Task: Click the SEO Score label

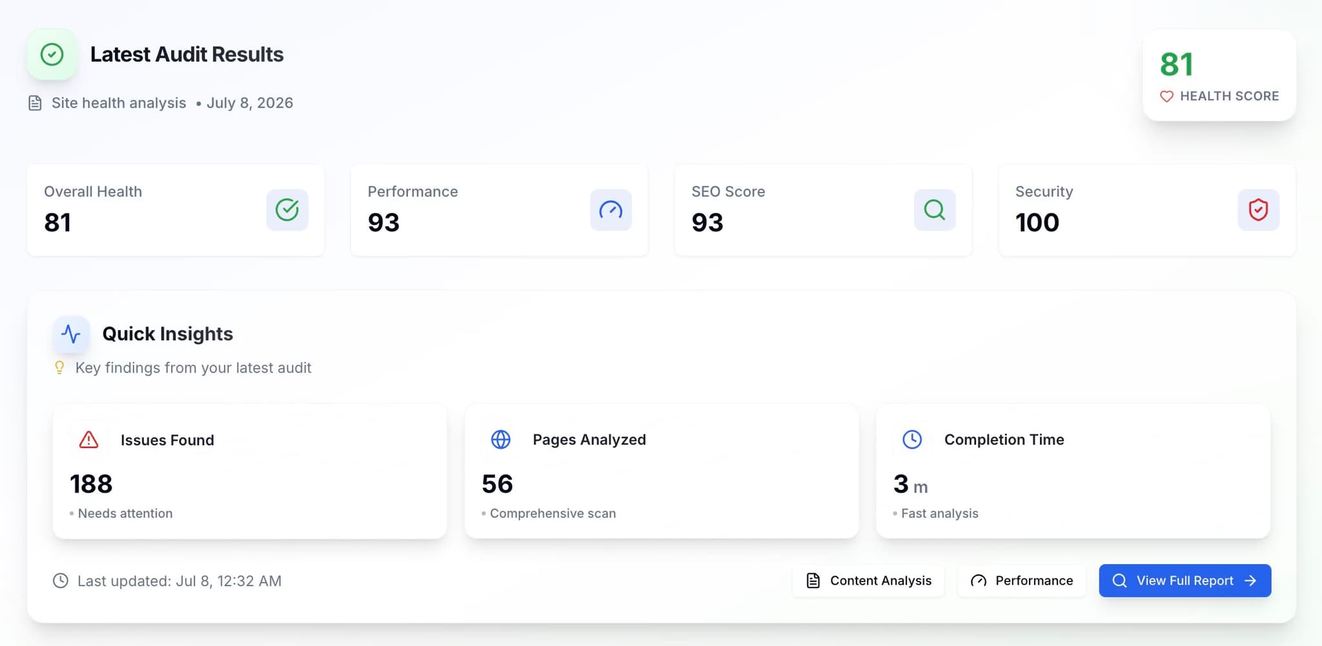Action: (x=728, y=191)
